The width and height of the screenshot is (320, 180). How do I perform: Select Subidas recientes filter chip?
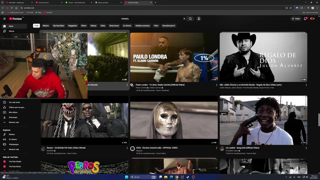pos(142,26)
